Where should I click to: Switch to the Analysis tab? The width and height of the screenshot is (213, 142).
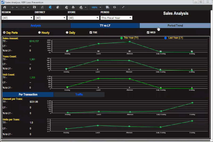[36, 25]
